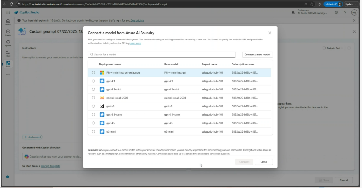Image resolution: width=362 pixels, height=188 pixels.
Task: Click the model icon in gpt-4.1 row
Action: tap(102, 81)
